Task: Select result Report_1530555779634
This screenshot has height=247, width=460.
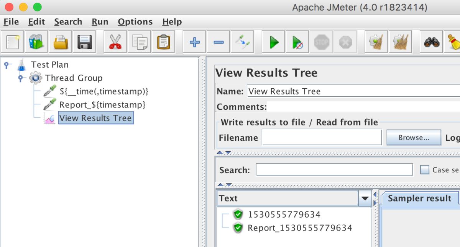Action: pyautogui.click(x=300, y=228)
